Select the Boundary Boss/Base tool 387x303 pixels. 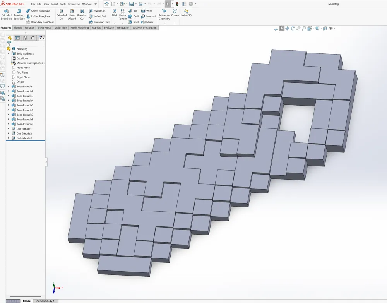[x=40, y=22]
